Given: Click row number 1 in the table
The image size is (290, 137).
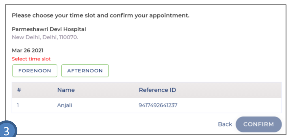Looking at the screenshot, I should click(18, 105).
